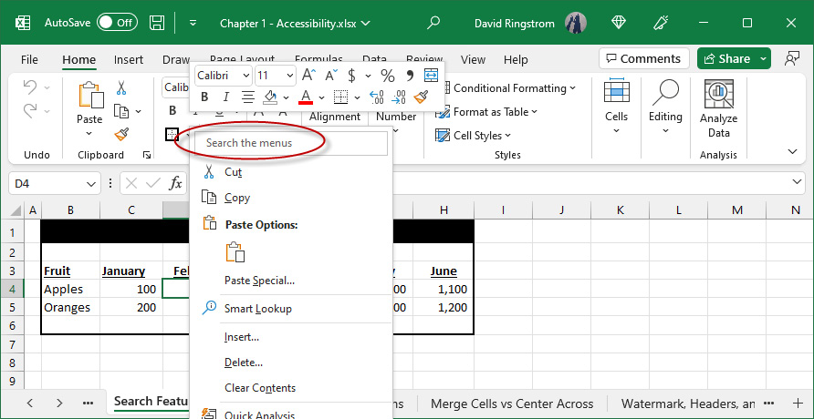814x419 pixels.
Task: Open Customize Quick Access Toolbar dropdown
Action: pos(193,23)
